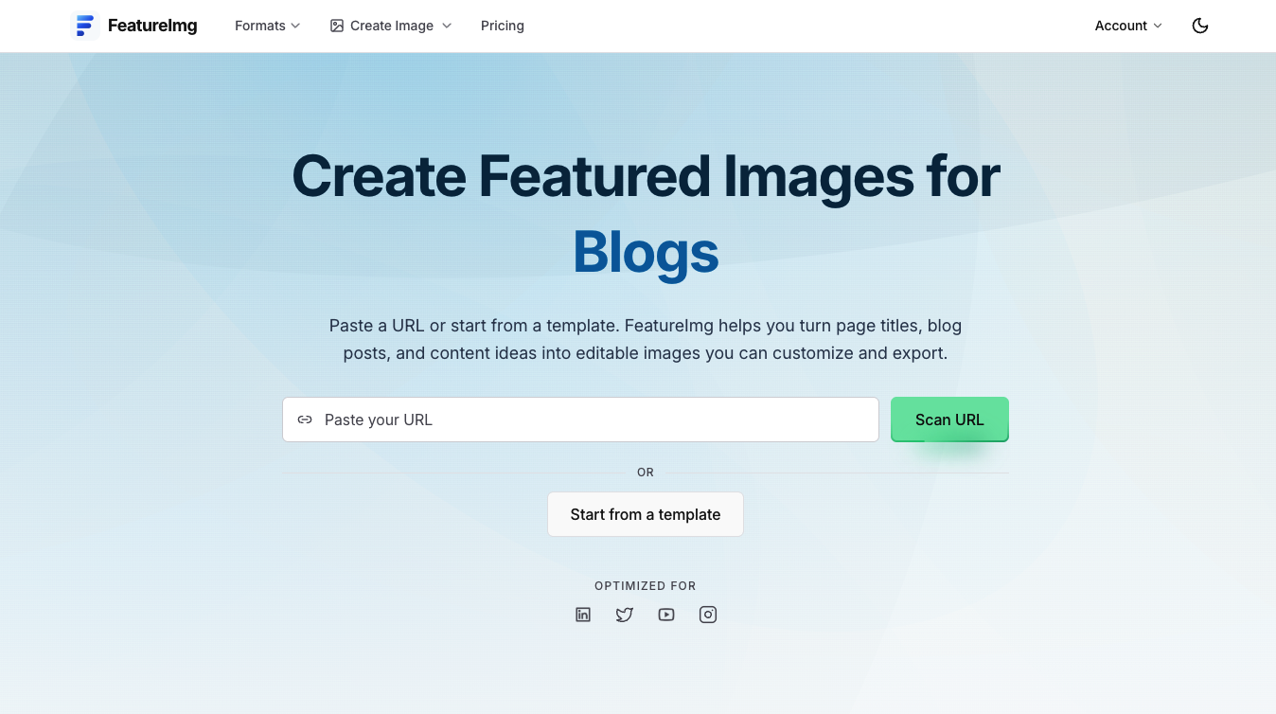
Task: Go to the Pricing page
Action: tap(503, 26)
